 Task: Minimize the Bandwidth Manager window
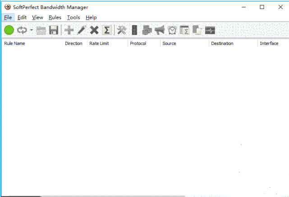[x=243, y=7]
